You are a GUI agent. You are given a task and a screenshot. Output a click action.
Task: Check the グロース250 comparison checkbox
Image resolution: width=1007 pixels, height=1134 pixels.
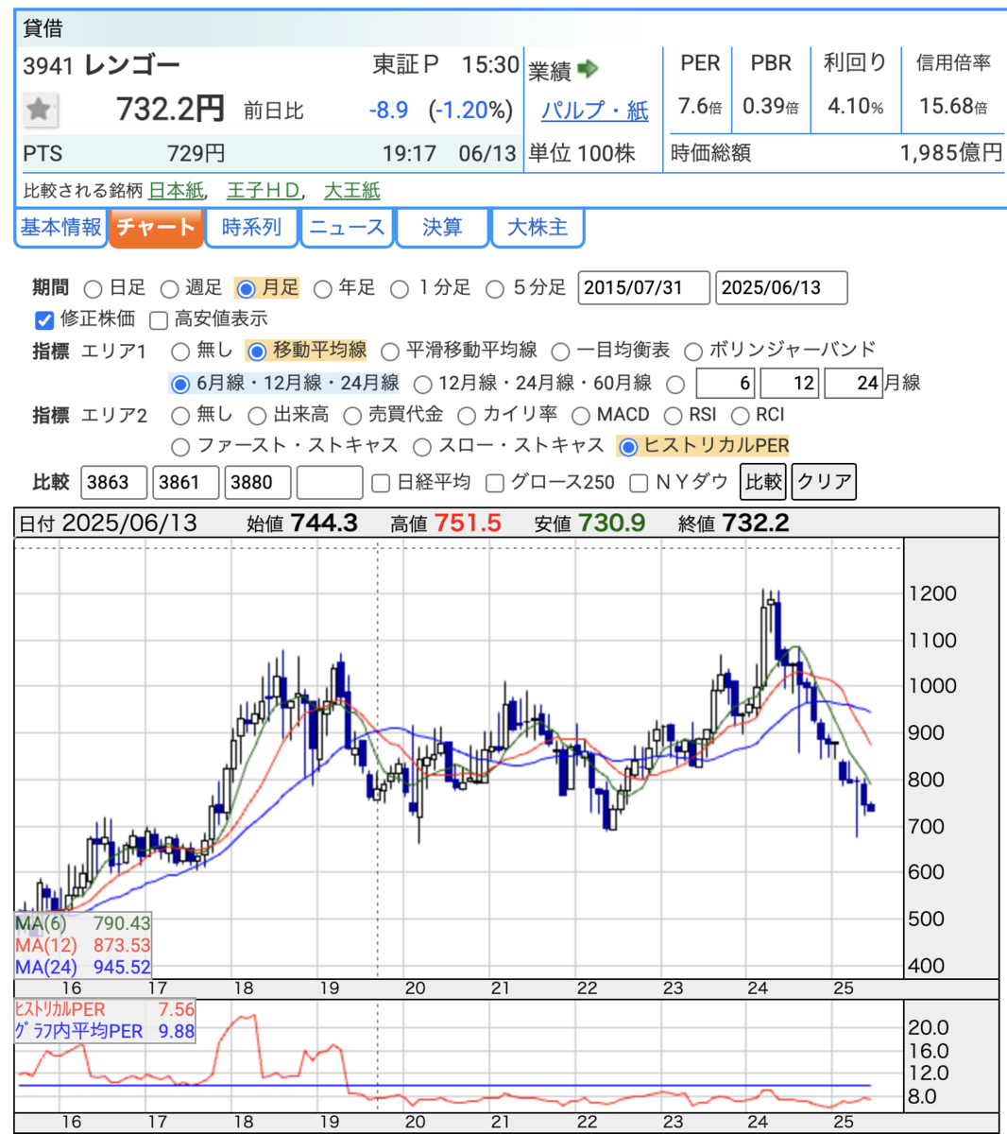pos(494,483)
